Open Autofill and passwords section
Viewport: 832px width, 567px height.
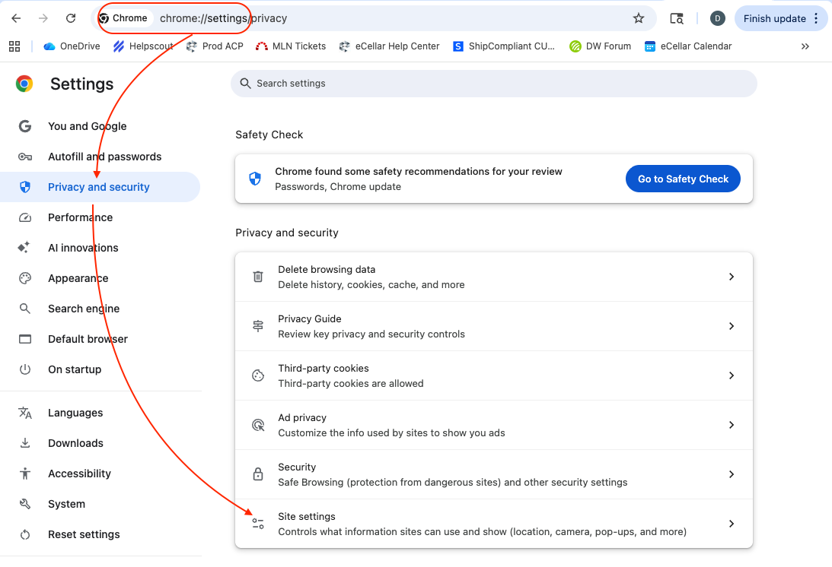point(104,157)
